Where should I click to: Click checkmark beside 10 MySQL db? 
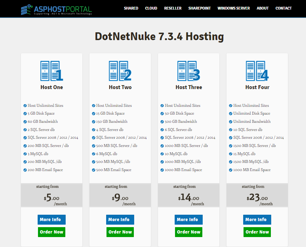coord(162,154)
